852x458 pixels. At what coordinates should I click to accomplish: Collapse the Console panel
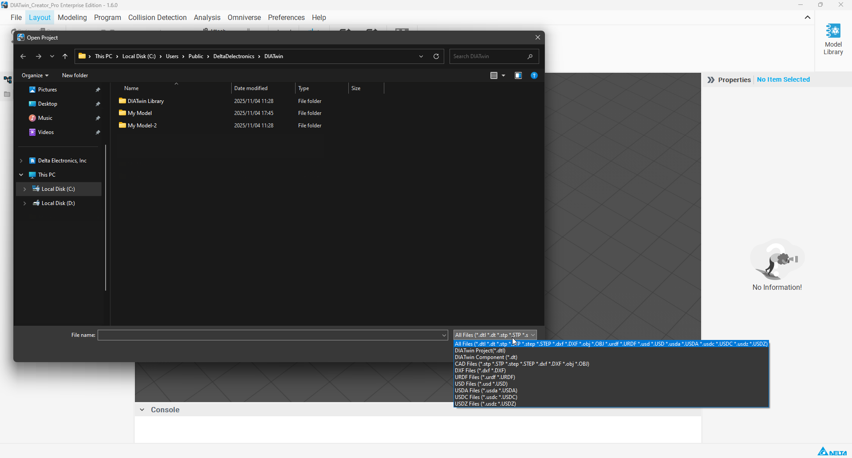(142, 410)
